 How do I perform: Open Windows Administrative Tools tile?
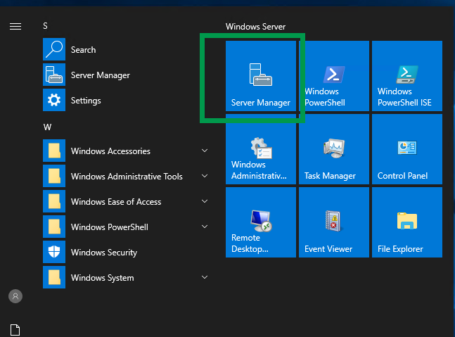261,149
